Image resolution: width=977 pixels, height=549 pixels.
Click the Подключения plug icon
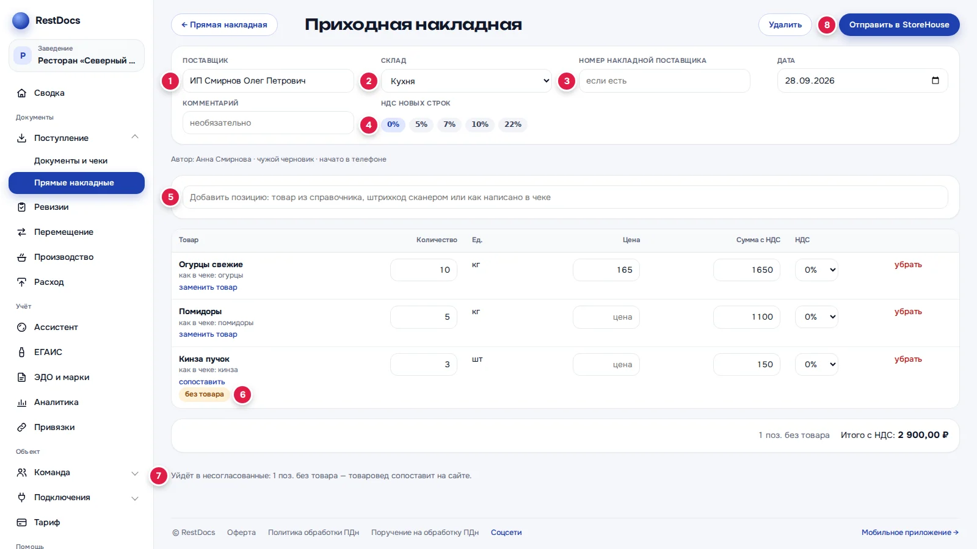click(21, 498)
